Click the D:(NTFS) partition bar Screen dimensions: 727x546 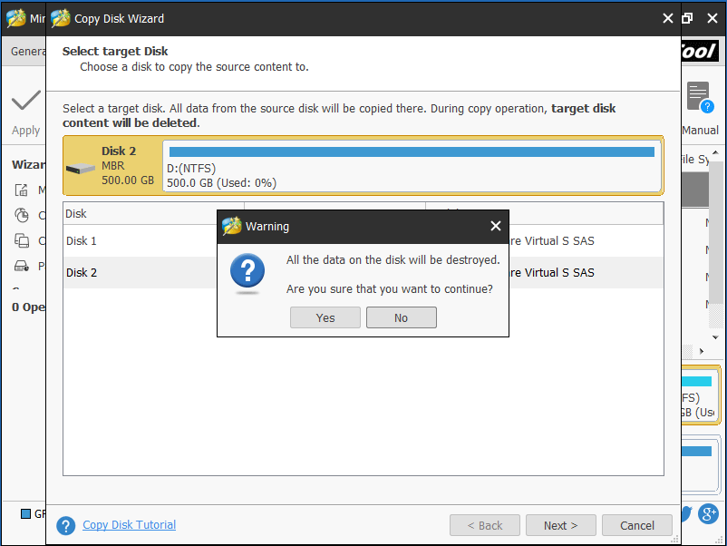(x=412, y=151)
